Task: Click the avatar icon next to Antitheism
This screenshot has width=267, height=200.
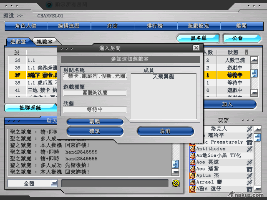Action: 193,149
